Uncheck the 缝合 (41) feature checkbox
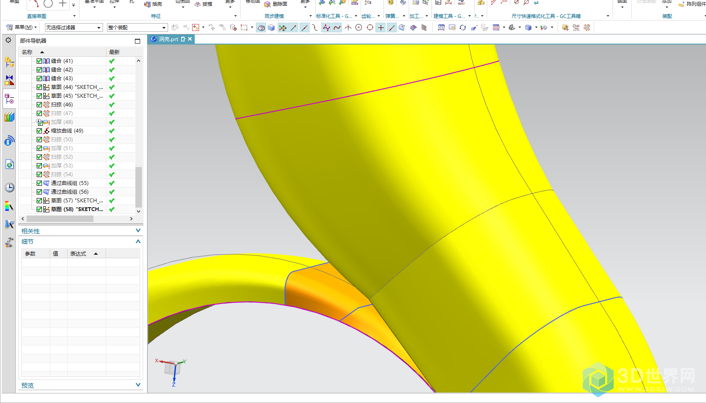706x403 pixels. [x=39, y=61]
